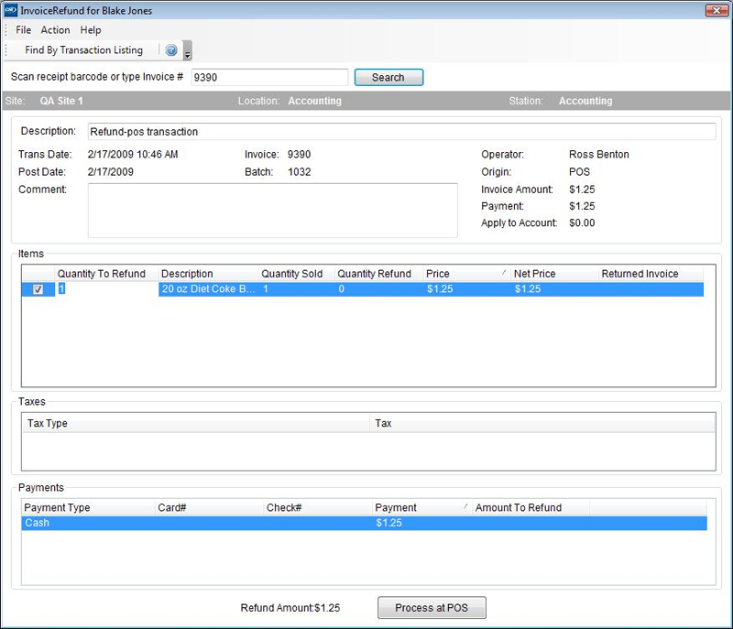The height and width of the screenshot is (629, 733).
Task: Click the InvoiceRefund application title icon
Action: pyautogui.click(x=10, y=10)
